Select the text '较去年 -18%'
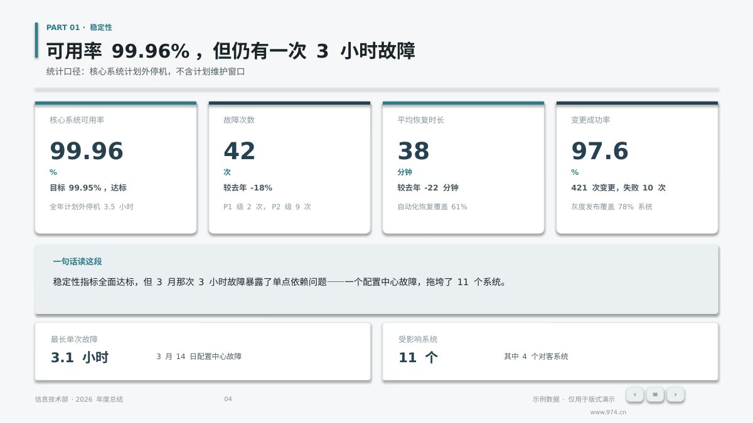This screenshot has height=423, width=753. pyautogui.click(x=248, y=187)
